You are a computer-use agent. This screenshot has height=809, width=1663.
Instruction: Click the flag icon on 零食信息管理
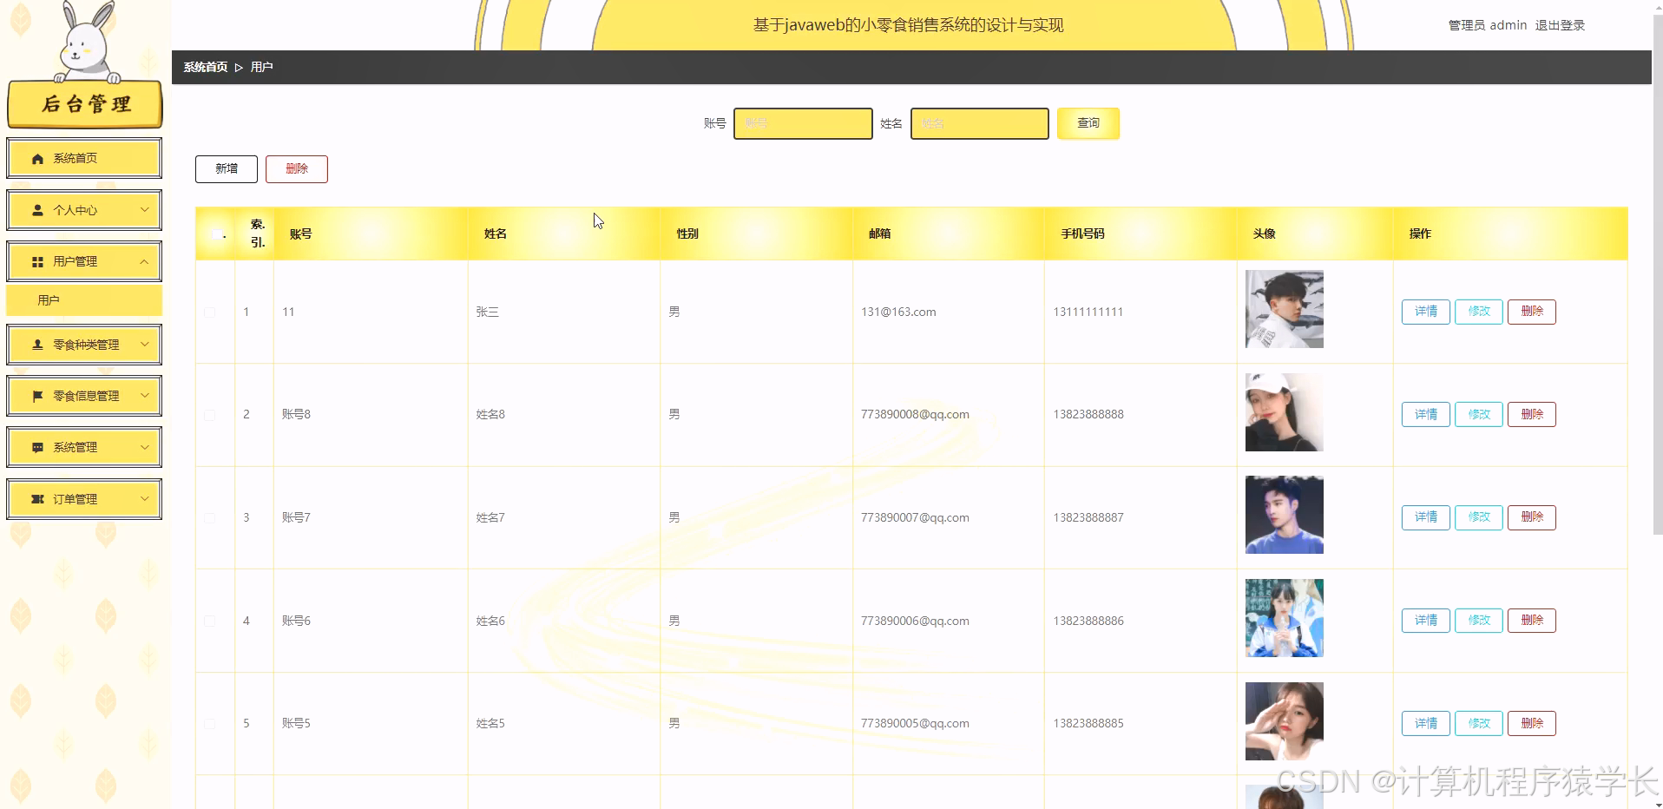[36, 396]
